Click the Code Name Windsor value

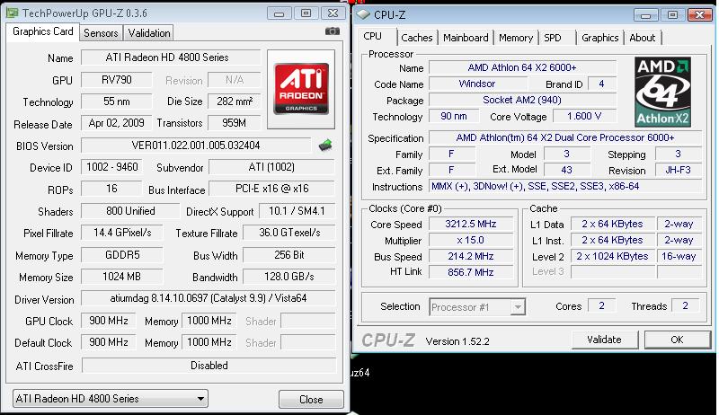click(477, 84)
